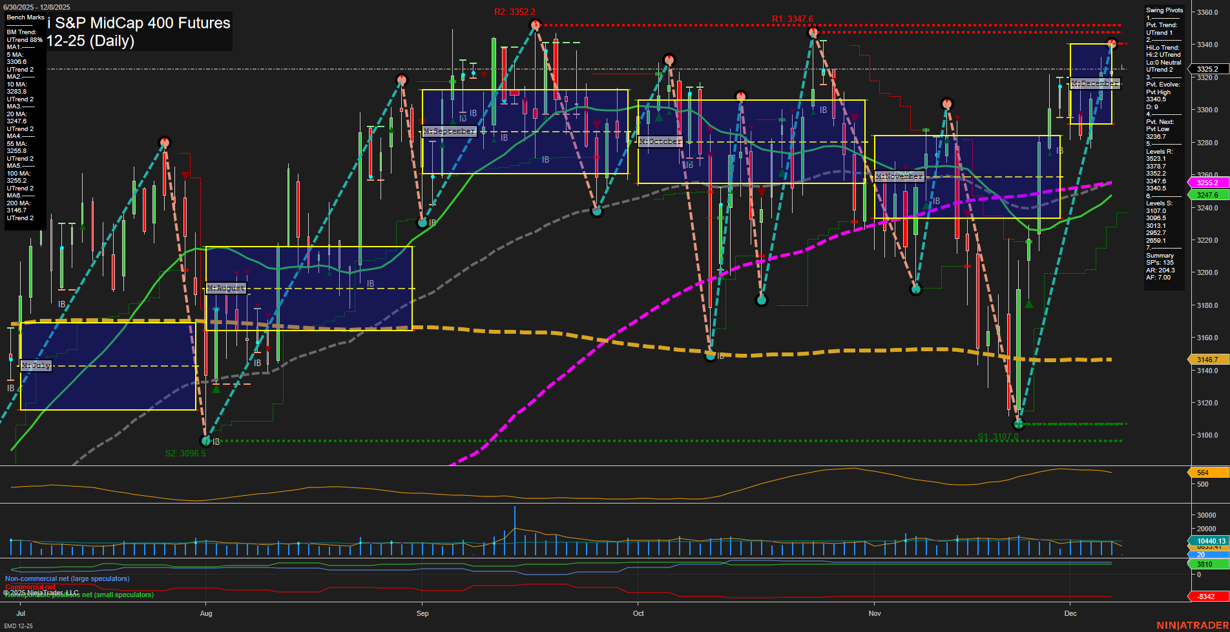This screenshot has width=1230, height=632.
Task: Click the © 2025 NinjaTrader, LLC copyright text
Action: (42, 591)
